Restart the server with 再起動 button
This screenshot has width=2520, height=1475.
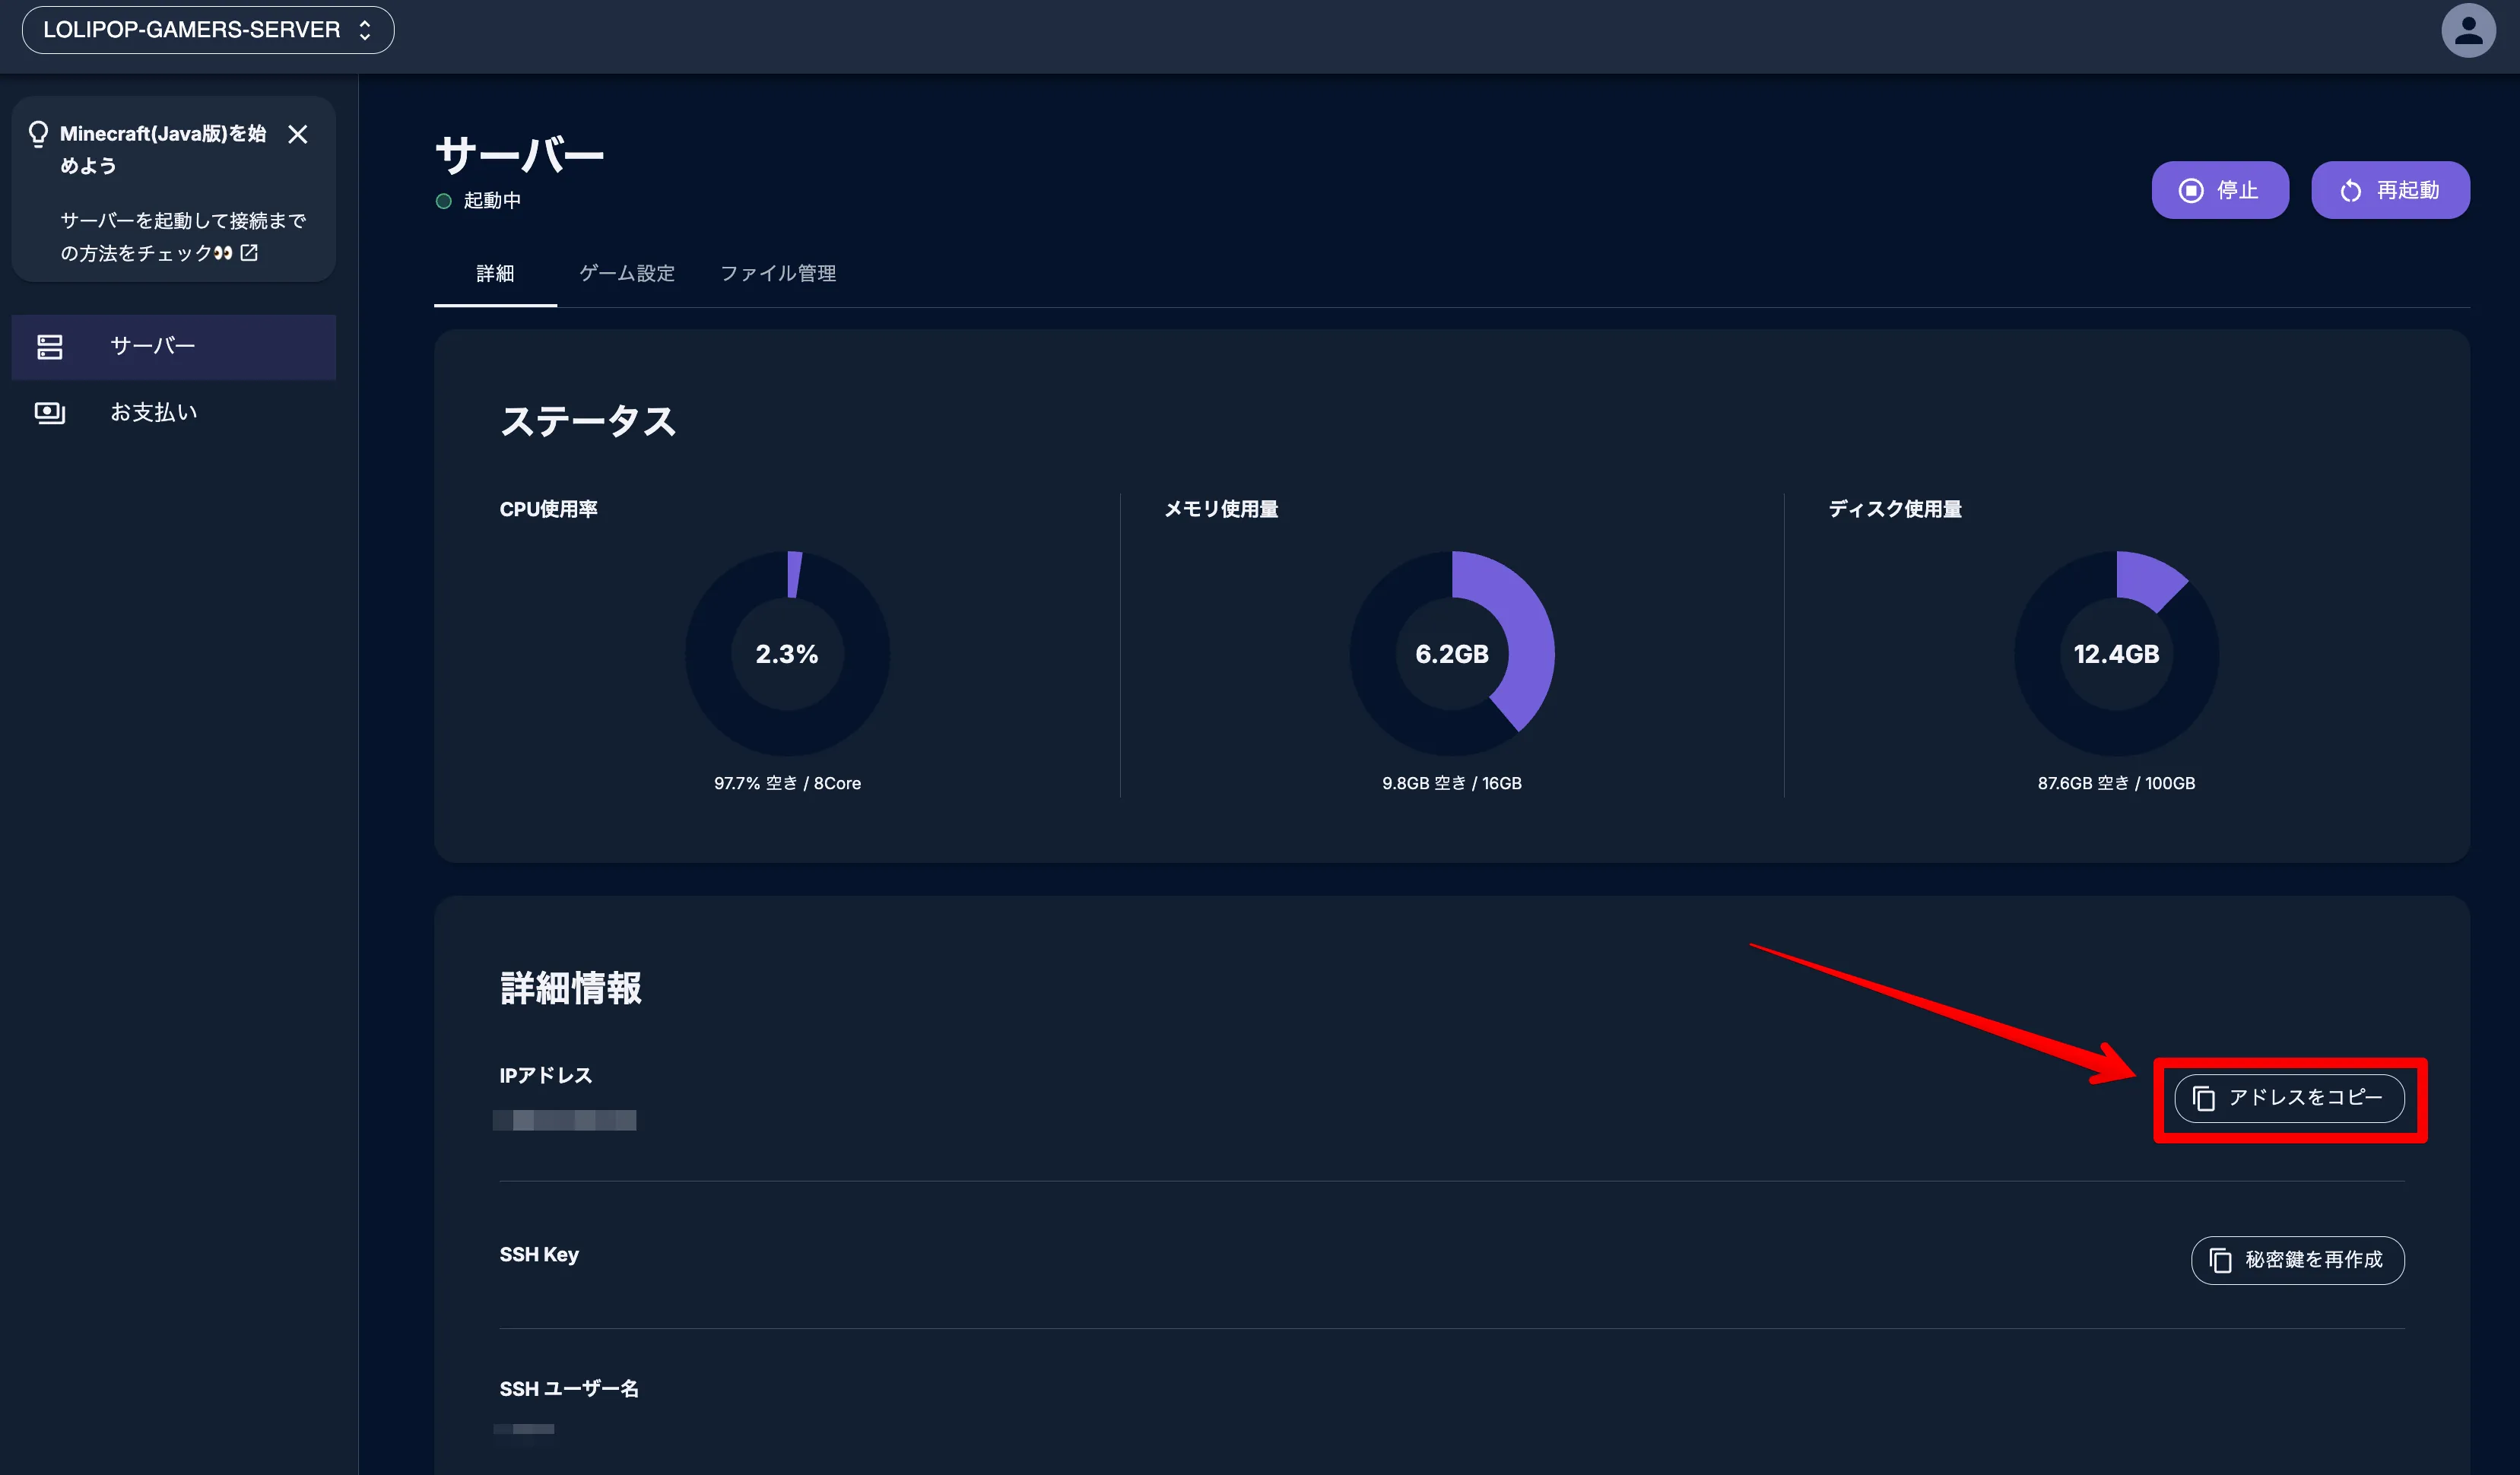(x=2390, y=190)
